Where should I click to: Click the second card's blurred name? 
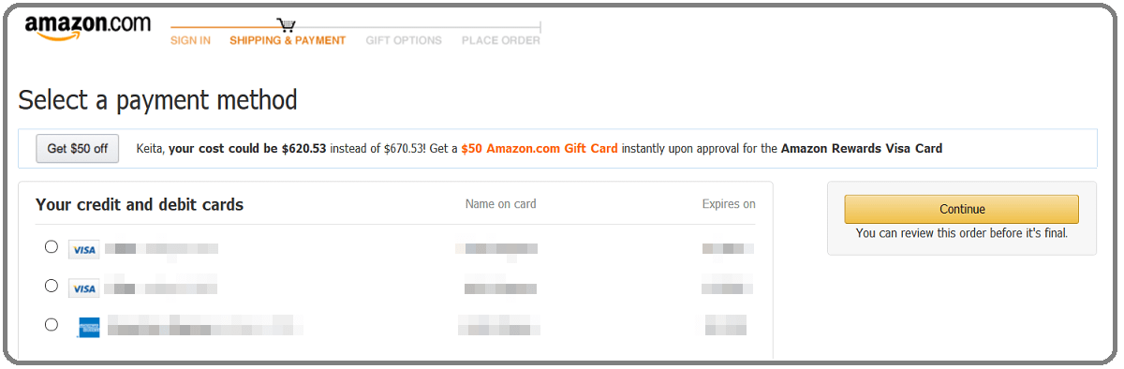tap(500, 288)
